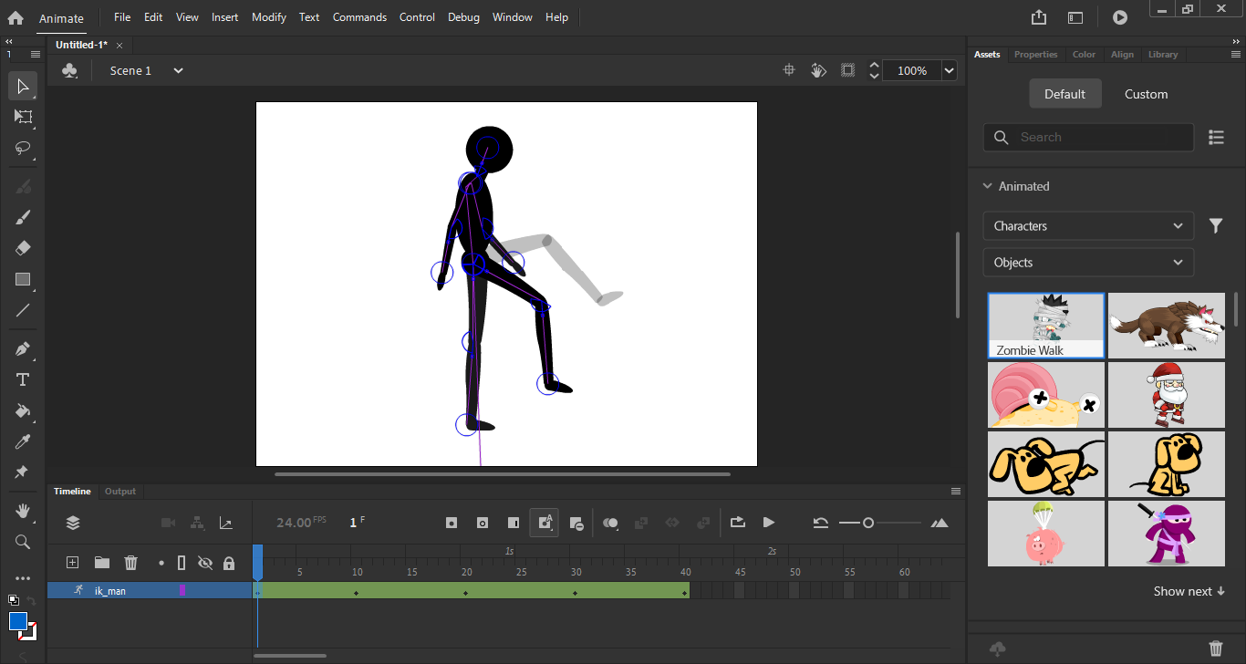Select the Selection tool
This screenshot has width=1246, height=664.
tap(22, 86)
